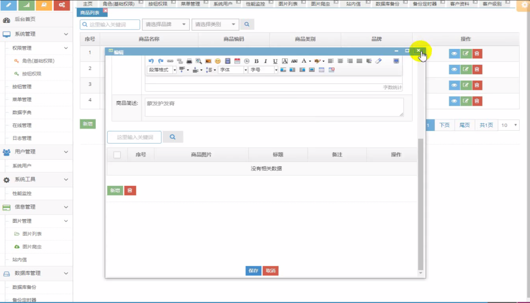View row 2 product with the eye button

point(454,69)
